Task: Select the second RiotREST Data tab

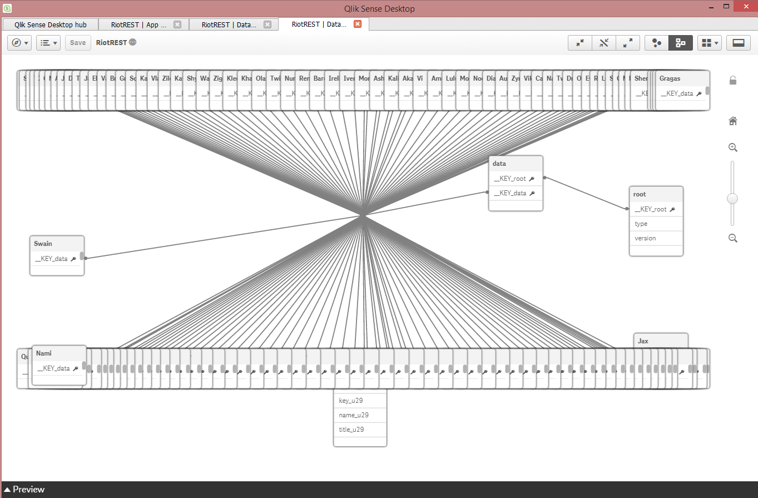Action: tap(318, 24)
